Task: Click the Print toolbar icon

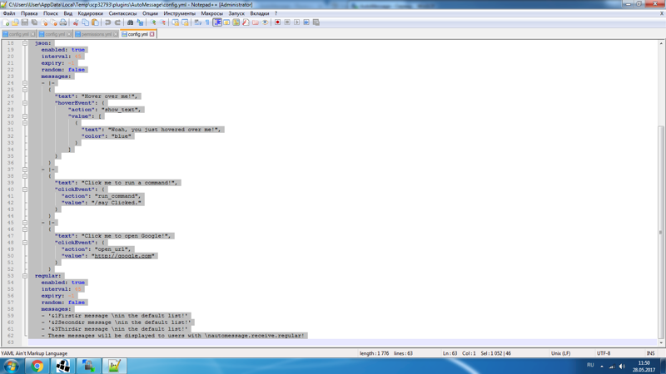Action: [63, 22]
